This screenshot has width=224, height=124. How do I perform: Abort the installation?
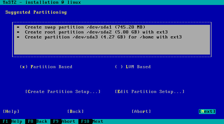[141, 111]
